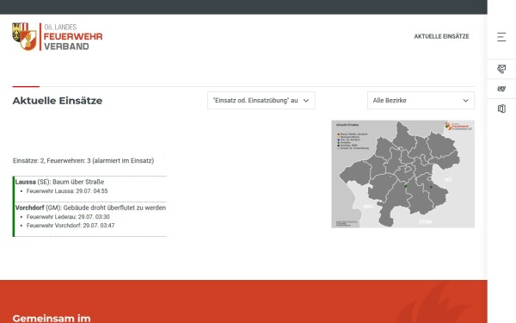The width and height of the screenshot is (516, 323).
Task: Click the Vorchdorf (GM) flooding incident entry
Action: click(90, 208)
